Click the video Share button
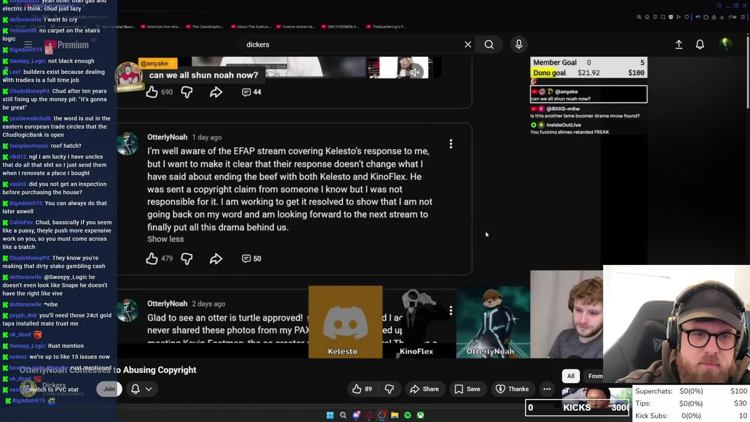Image resolution: width=750 pixels, height=422 pixels. (424, 389)
